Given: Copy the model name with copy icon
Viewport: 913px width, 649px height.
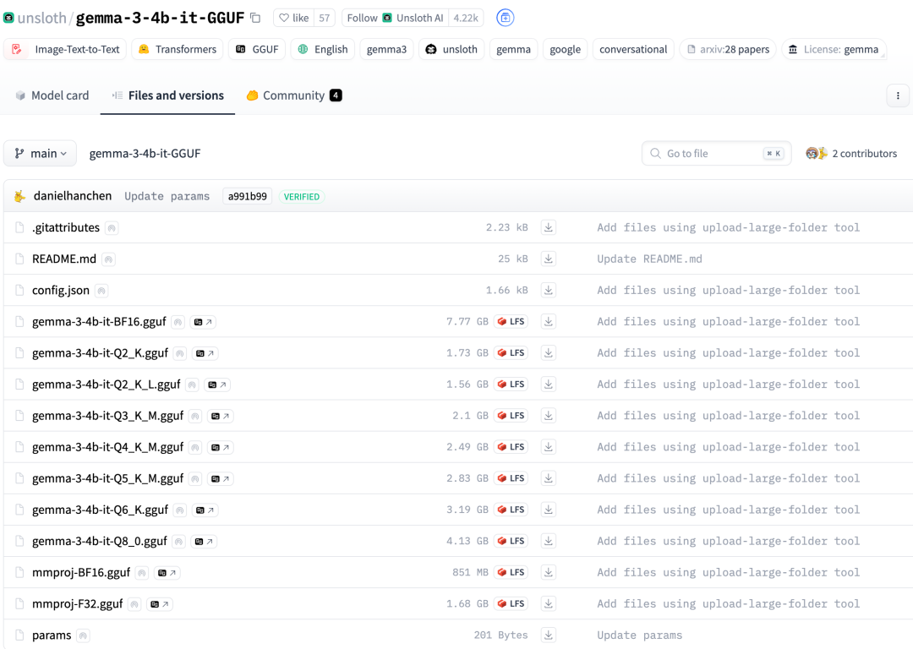Looking at the screenshot, I should (255, 18).
